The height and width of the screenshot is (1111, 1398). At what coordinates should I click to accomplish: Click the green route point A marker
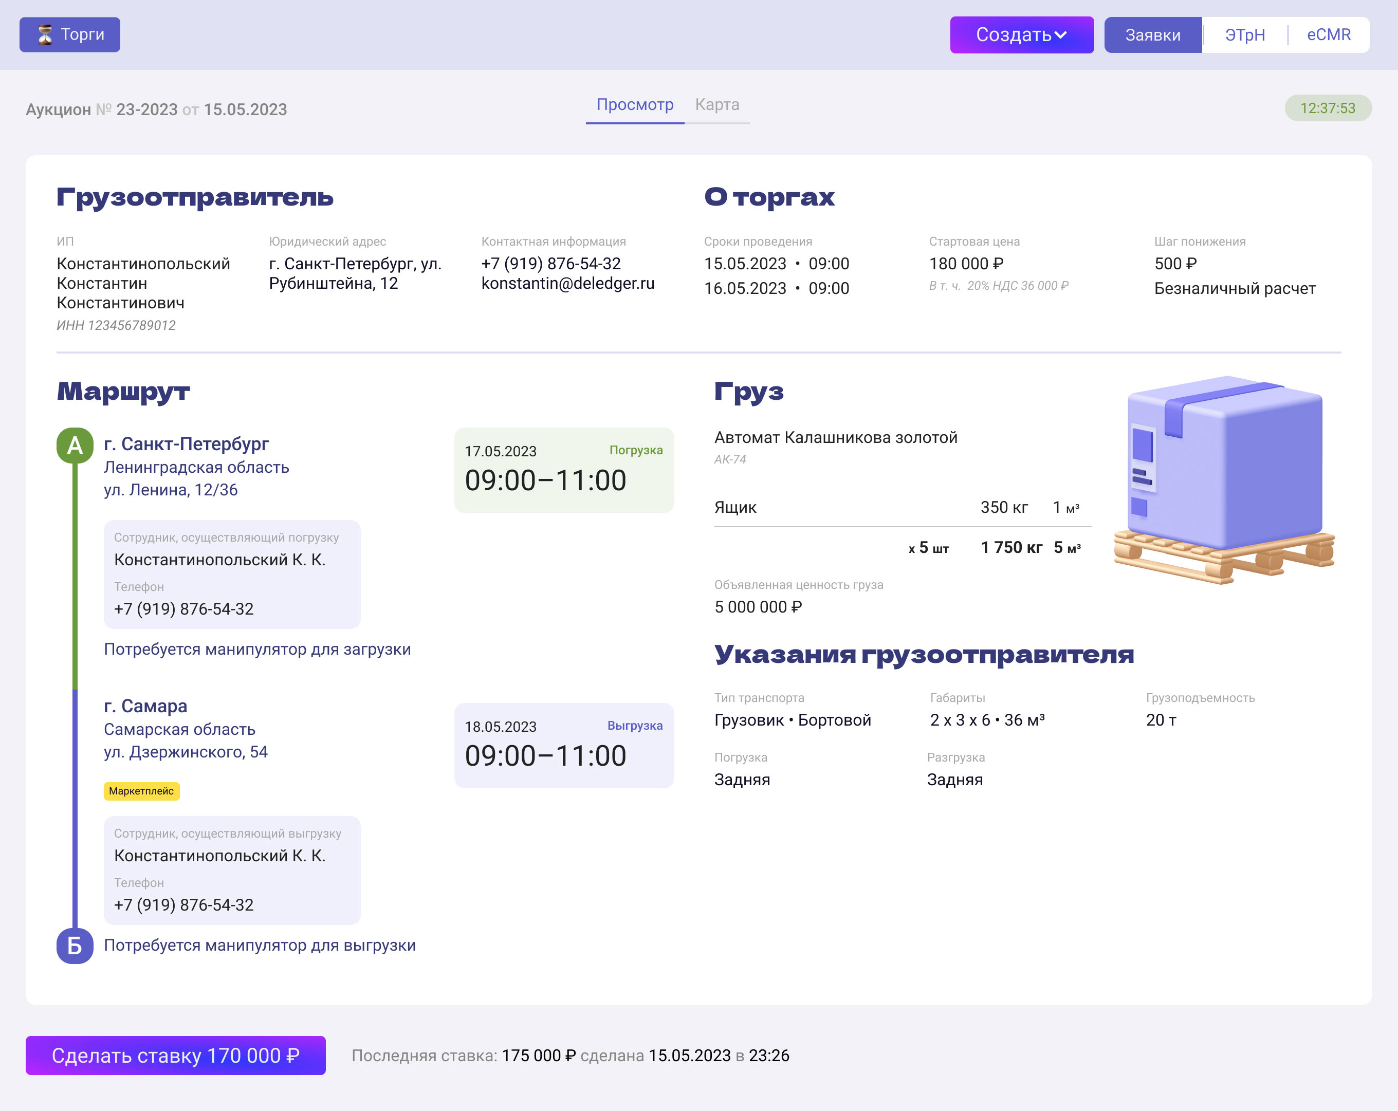pyautogui.click(x=75, y=446)
